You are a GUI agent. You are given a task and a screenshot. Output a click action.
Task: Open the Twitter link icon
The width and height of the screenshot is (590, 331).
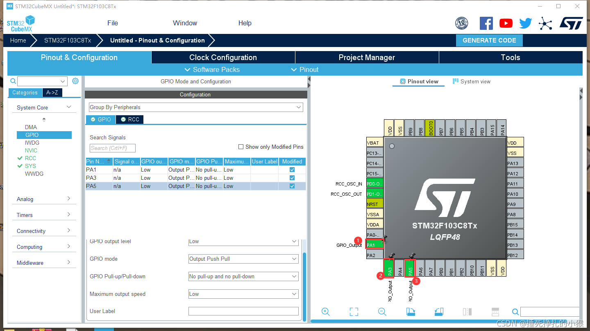(x=525, y=23)
